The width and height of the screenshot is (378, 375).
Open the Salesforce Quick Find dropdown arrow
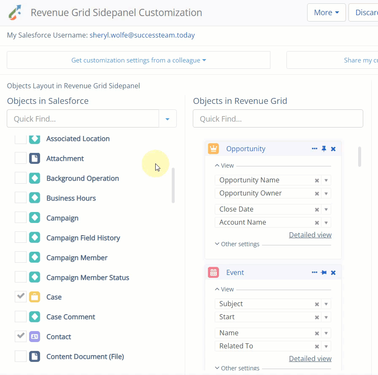[167, 119]
